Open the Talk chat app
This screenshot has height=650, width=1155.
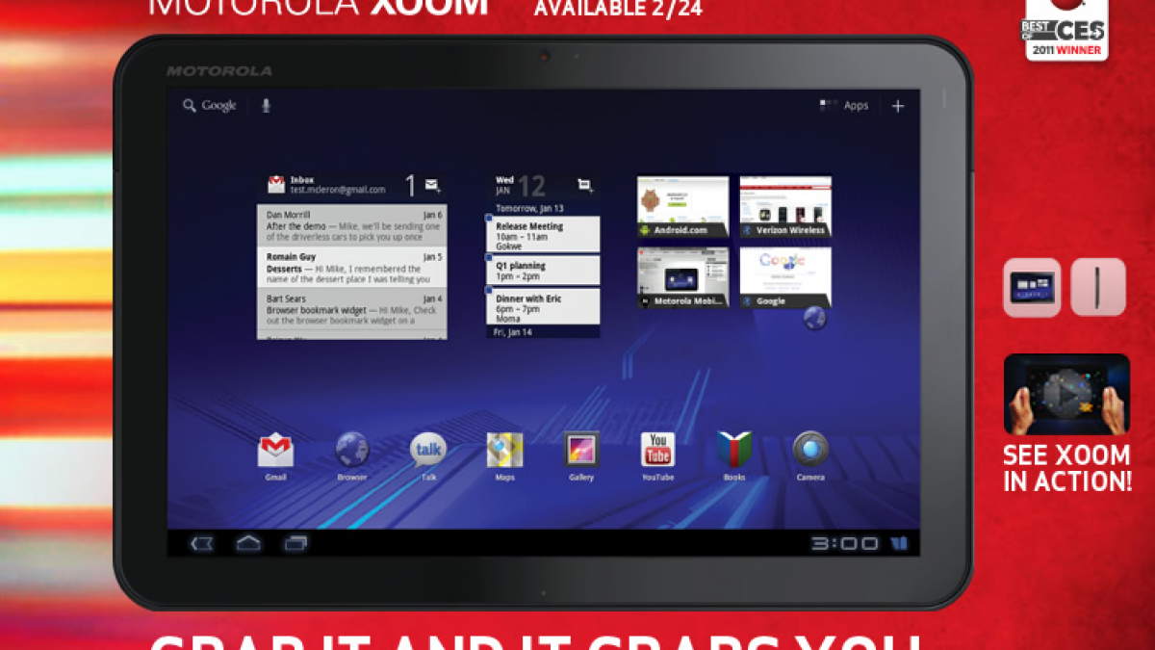(x=428, y=450)
